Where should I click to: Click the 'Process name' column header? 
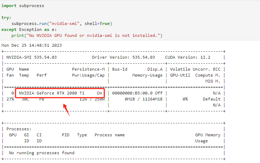pyautogui.click(x=110, y=135)
